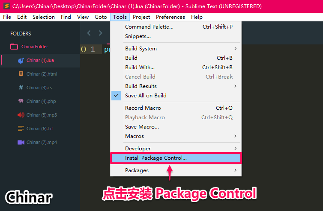Toggle the Save All on Build checkmark
This screenshot has height=211, width=323.
tap(116, 96)
